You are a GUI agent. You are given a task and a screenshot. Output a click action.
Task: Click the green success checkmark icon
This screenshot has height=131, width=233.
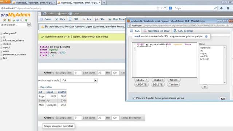click(x=42, y=37)
